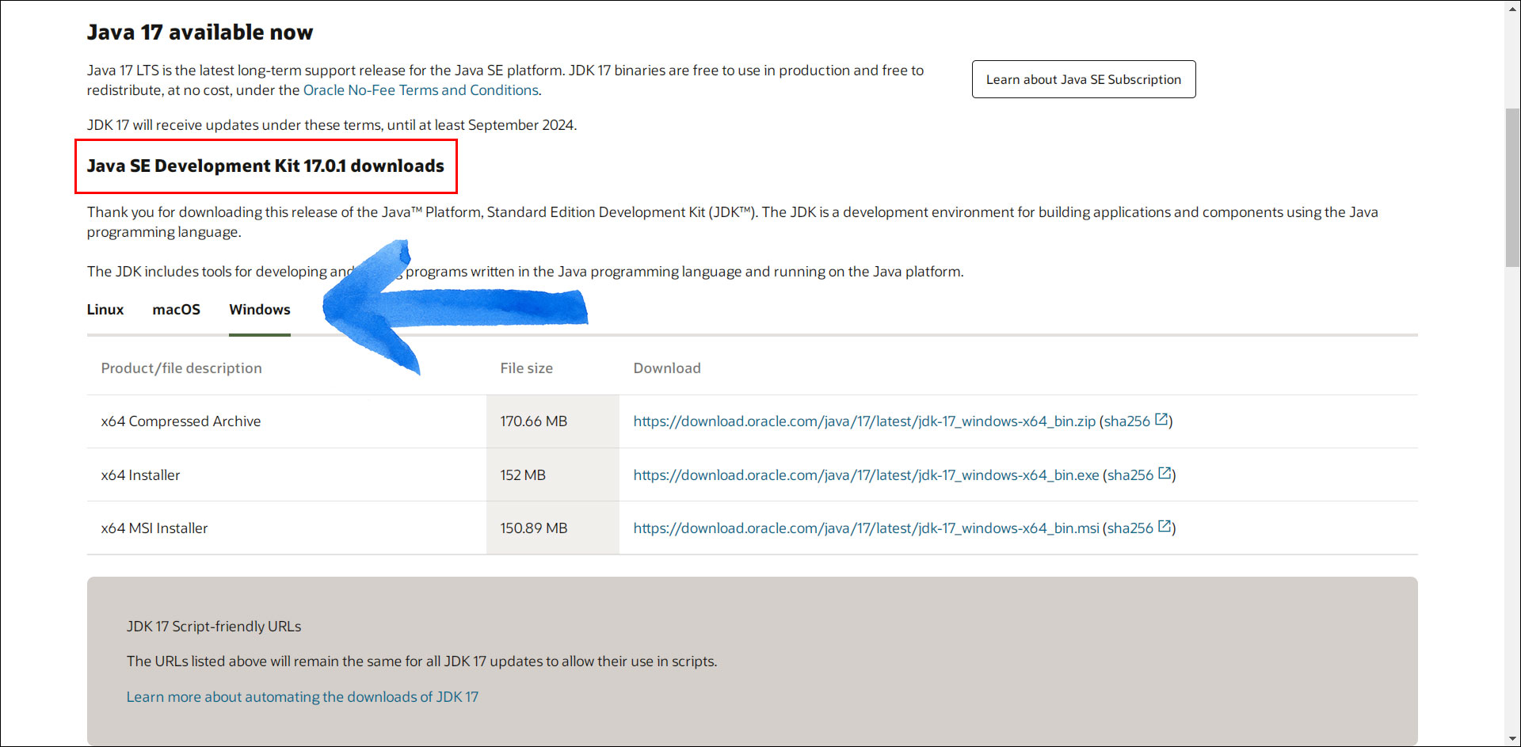Click the x64 MSI Installer description

point(154,528)
